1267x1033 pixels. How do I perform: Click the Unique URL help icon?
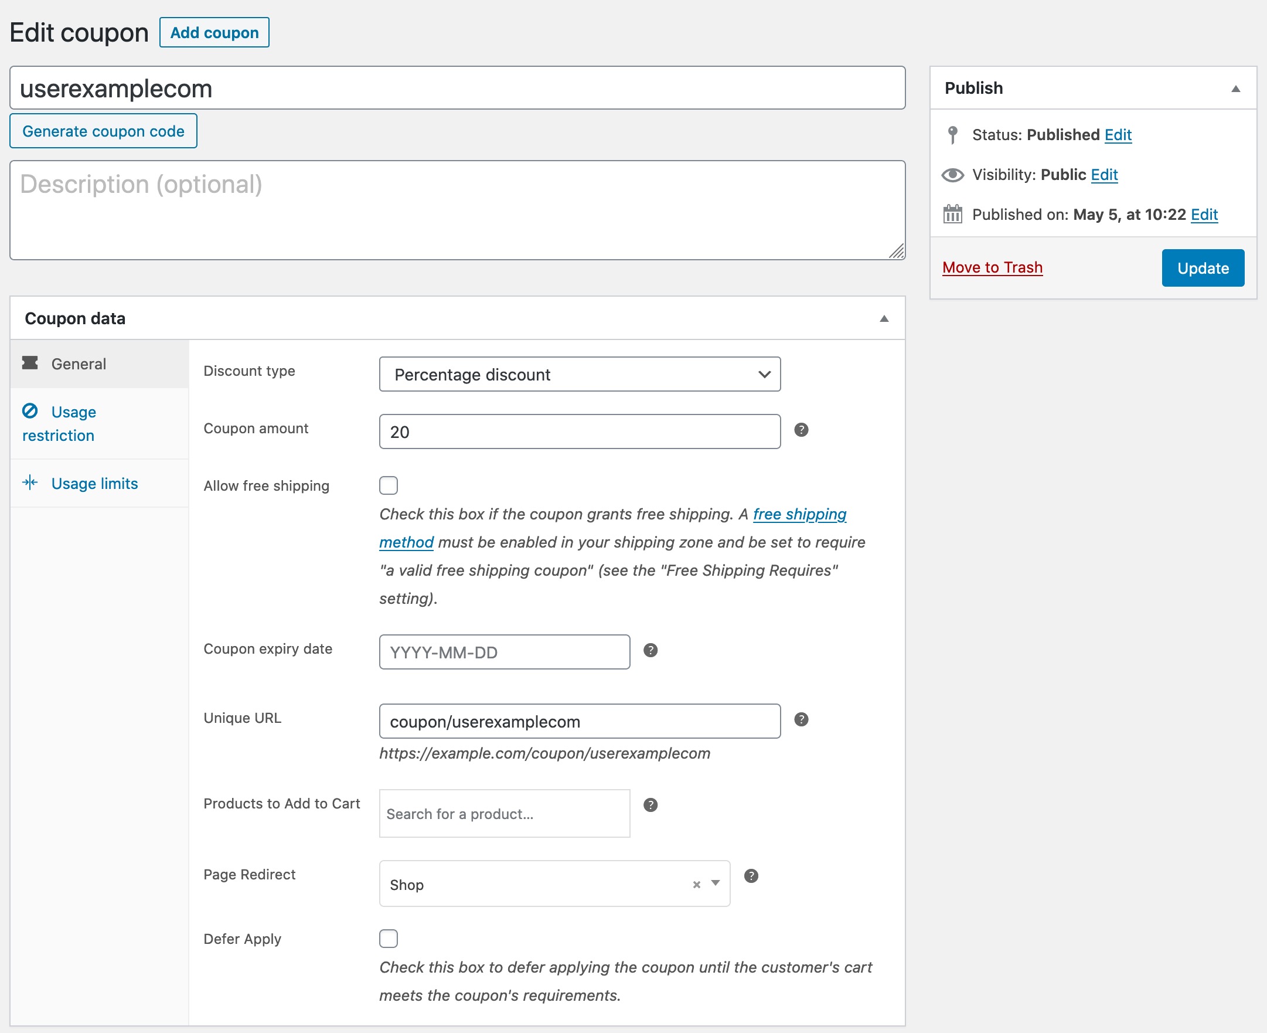click(801, 719)
